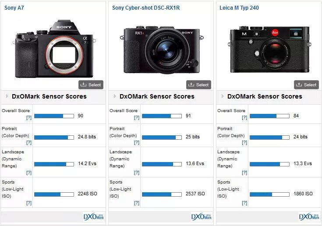
Task: Collapse Sony A7 DxOMark Sensor Scores triangle
Action: click(x=7, y=96)
